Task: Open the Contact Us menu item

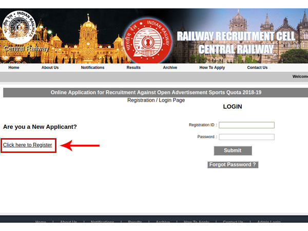Action: [257, 68]
